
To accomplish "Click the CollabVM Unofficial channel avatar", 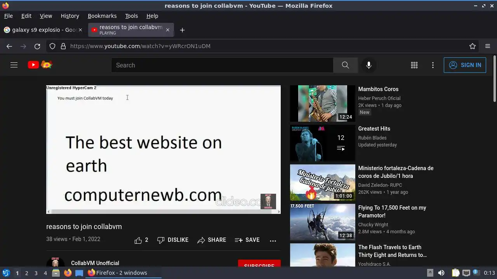I will [56, 263].
